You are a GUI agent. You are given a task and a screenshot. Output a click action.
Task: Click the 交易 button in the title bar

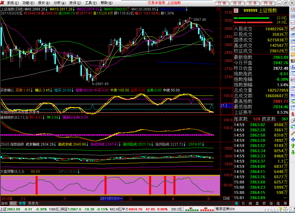click(253, 3)
